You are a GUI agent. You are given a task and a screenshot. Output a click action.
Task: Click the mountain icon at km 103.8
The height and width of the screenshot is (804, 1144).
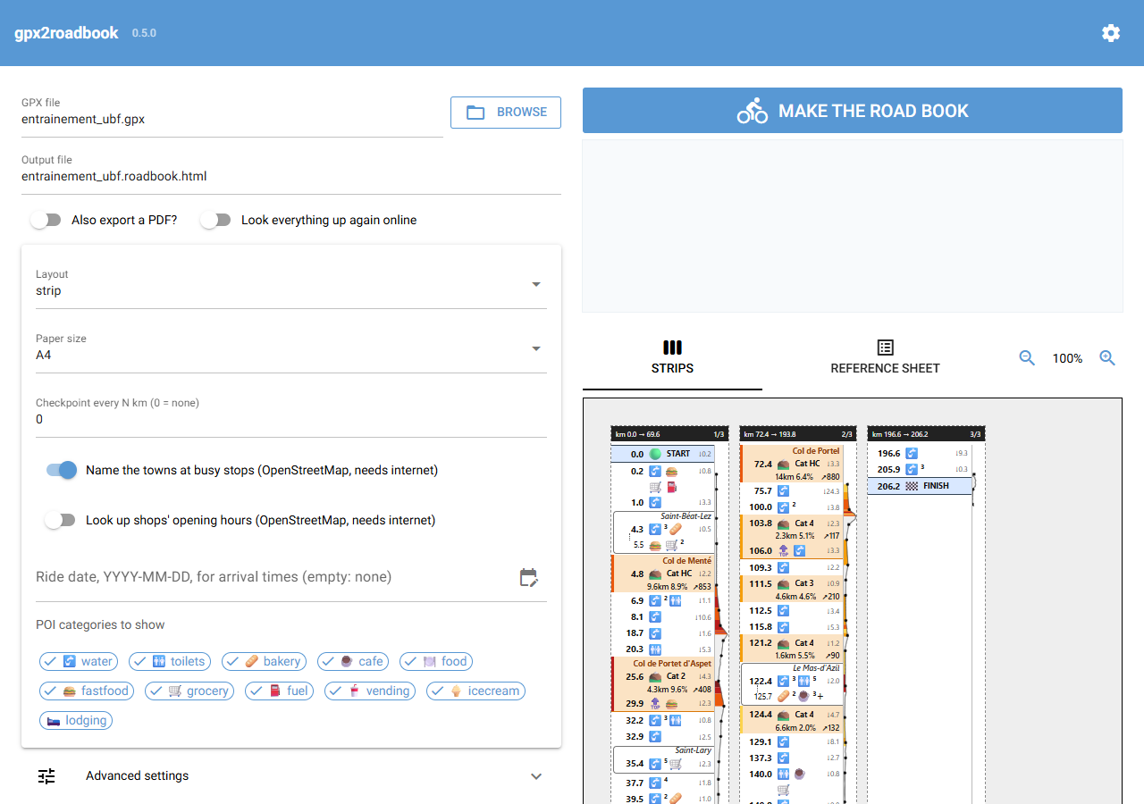[x=783, y=523]
